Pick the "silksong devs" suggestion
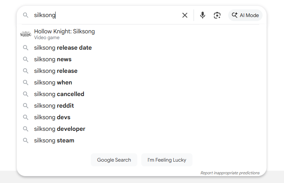This screenshot has width=284, height=183. pos(52,117)
